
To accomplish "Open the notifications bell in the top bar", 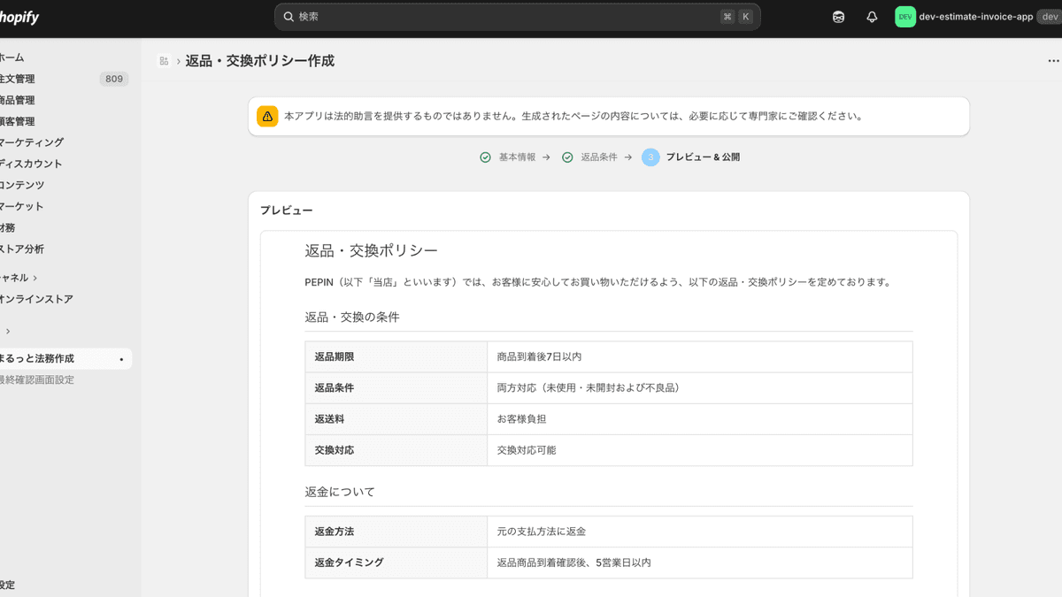I will click(871, 16).
